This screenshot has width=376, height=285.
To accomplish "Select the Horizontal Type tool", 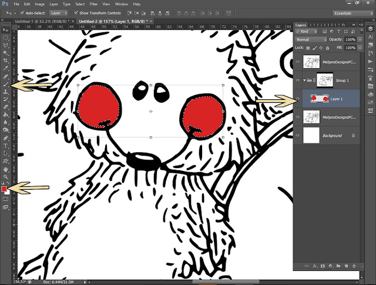I will (x=5, y=146).
